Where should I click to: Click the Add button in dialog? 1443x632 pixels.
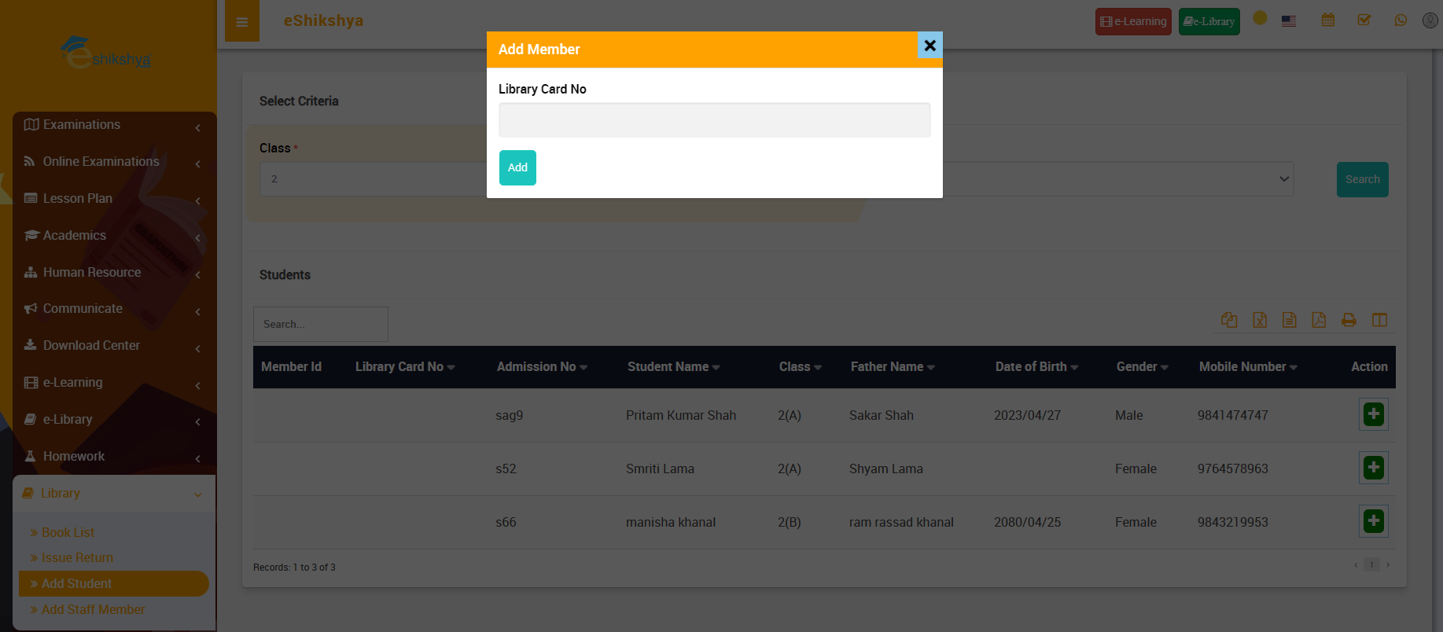coord(517,167)
